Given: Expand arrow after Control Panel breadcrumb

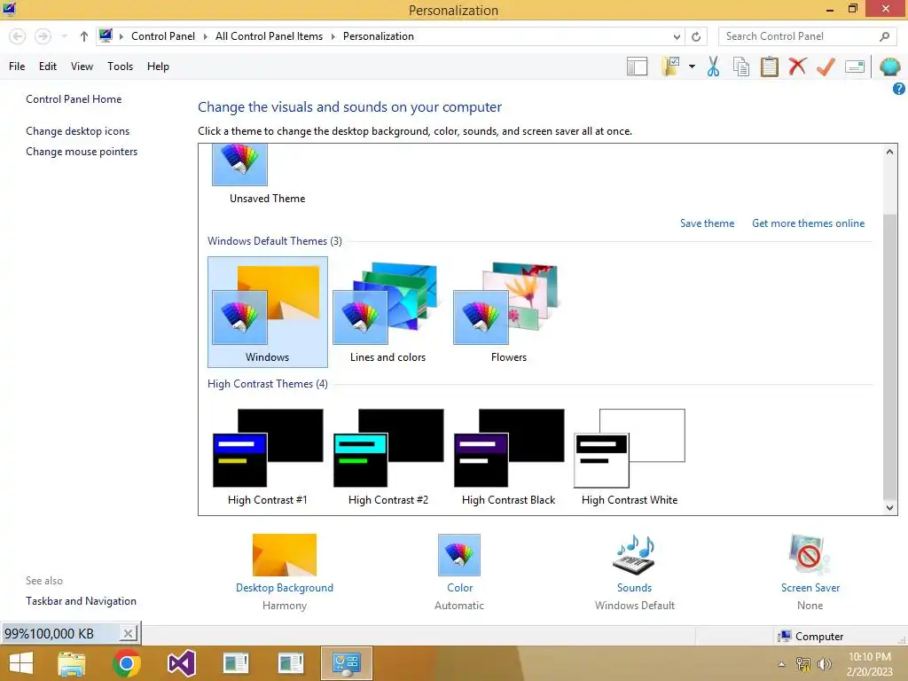Looking at the screenshot, I should coord(205,36).
